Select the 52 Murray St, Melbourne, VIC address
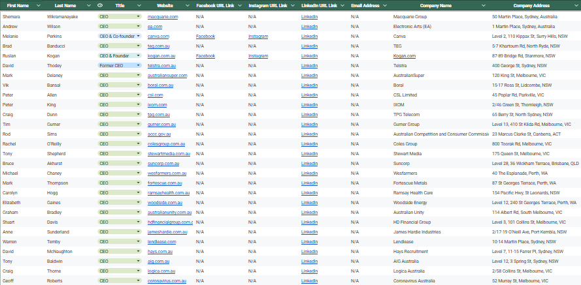Screen dimensions: 581x285 coord(521,281)
